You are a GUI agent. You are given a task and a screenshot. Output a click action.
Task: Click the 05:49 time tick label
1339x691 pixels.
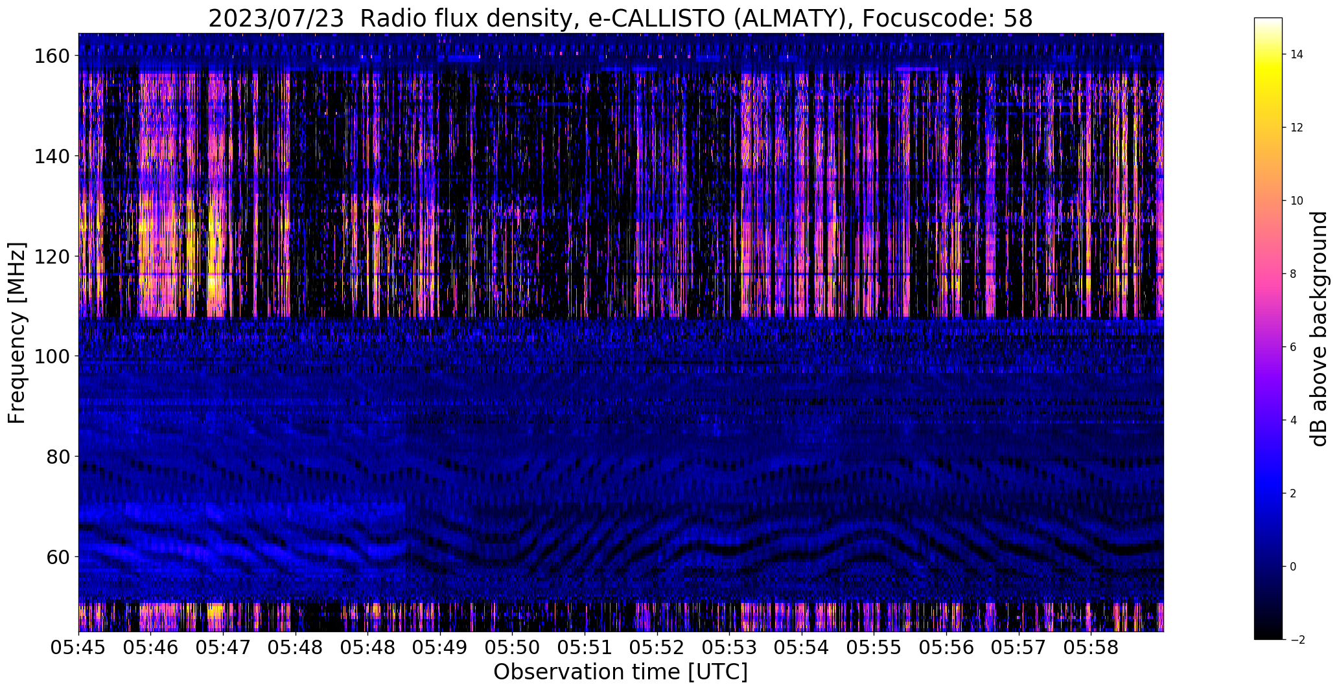[x=440, y=648]
